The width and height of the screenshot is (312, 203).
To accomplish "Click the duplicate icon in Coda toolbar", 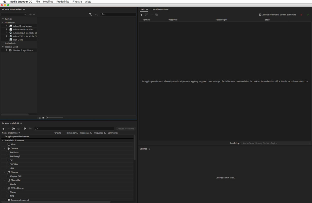I will click(x=157, y=15).
